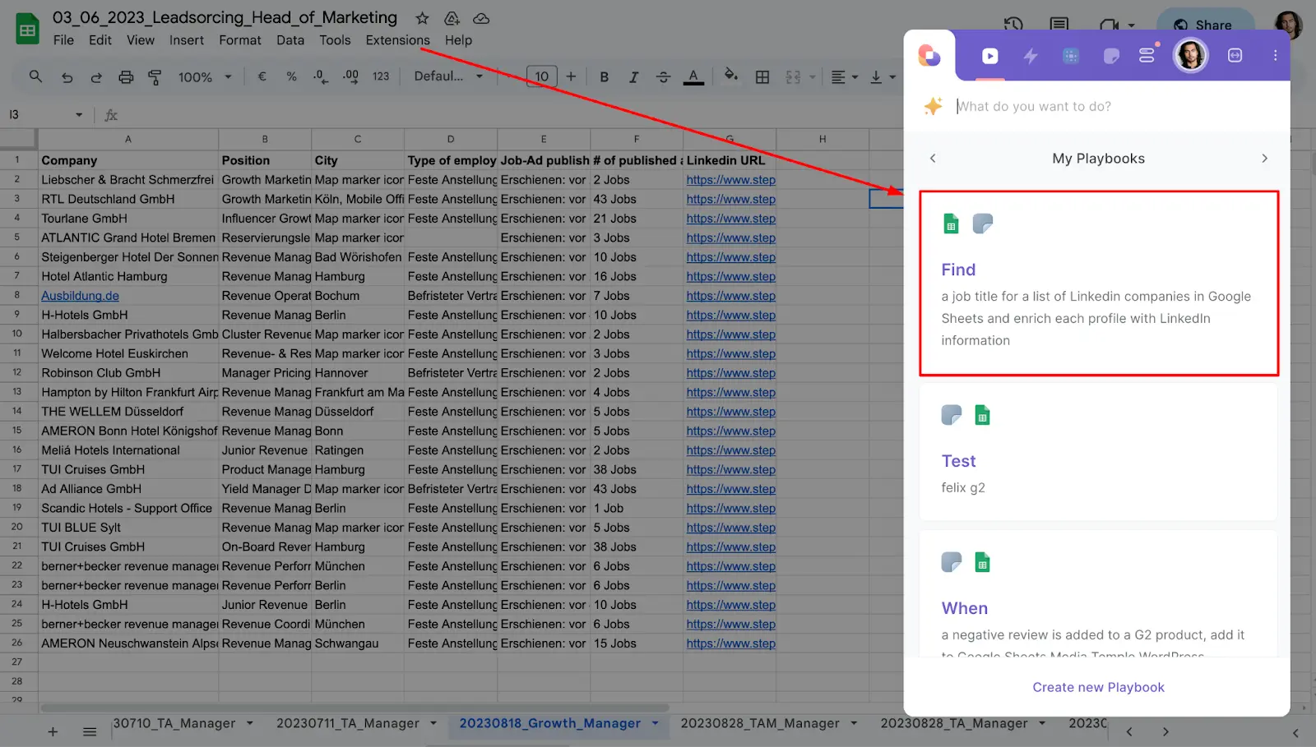Format cells as percent
This screenshot has height=747, width=1316.
(x=291, y=76)
